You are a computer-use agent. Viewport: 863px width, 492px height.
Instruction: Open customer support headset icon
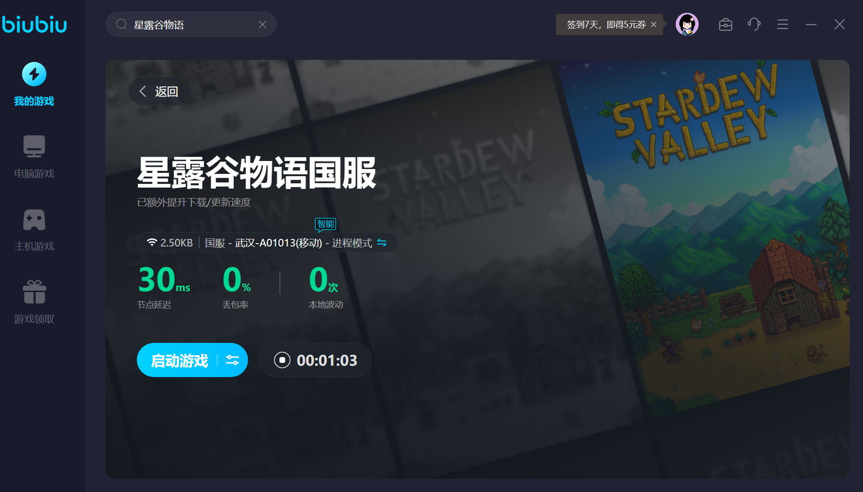[x=754, y=24]
